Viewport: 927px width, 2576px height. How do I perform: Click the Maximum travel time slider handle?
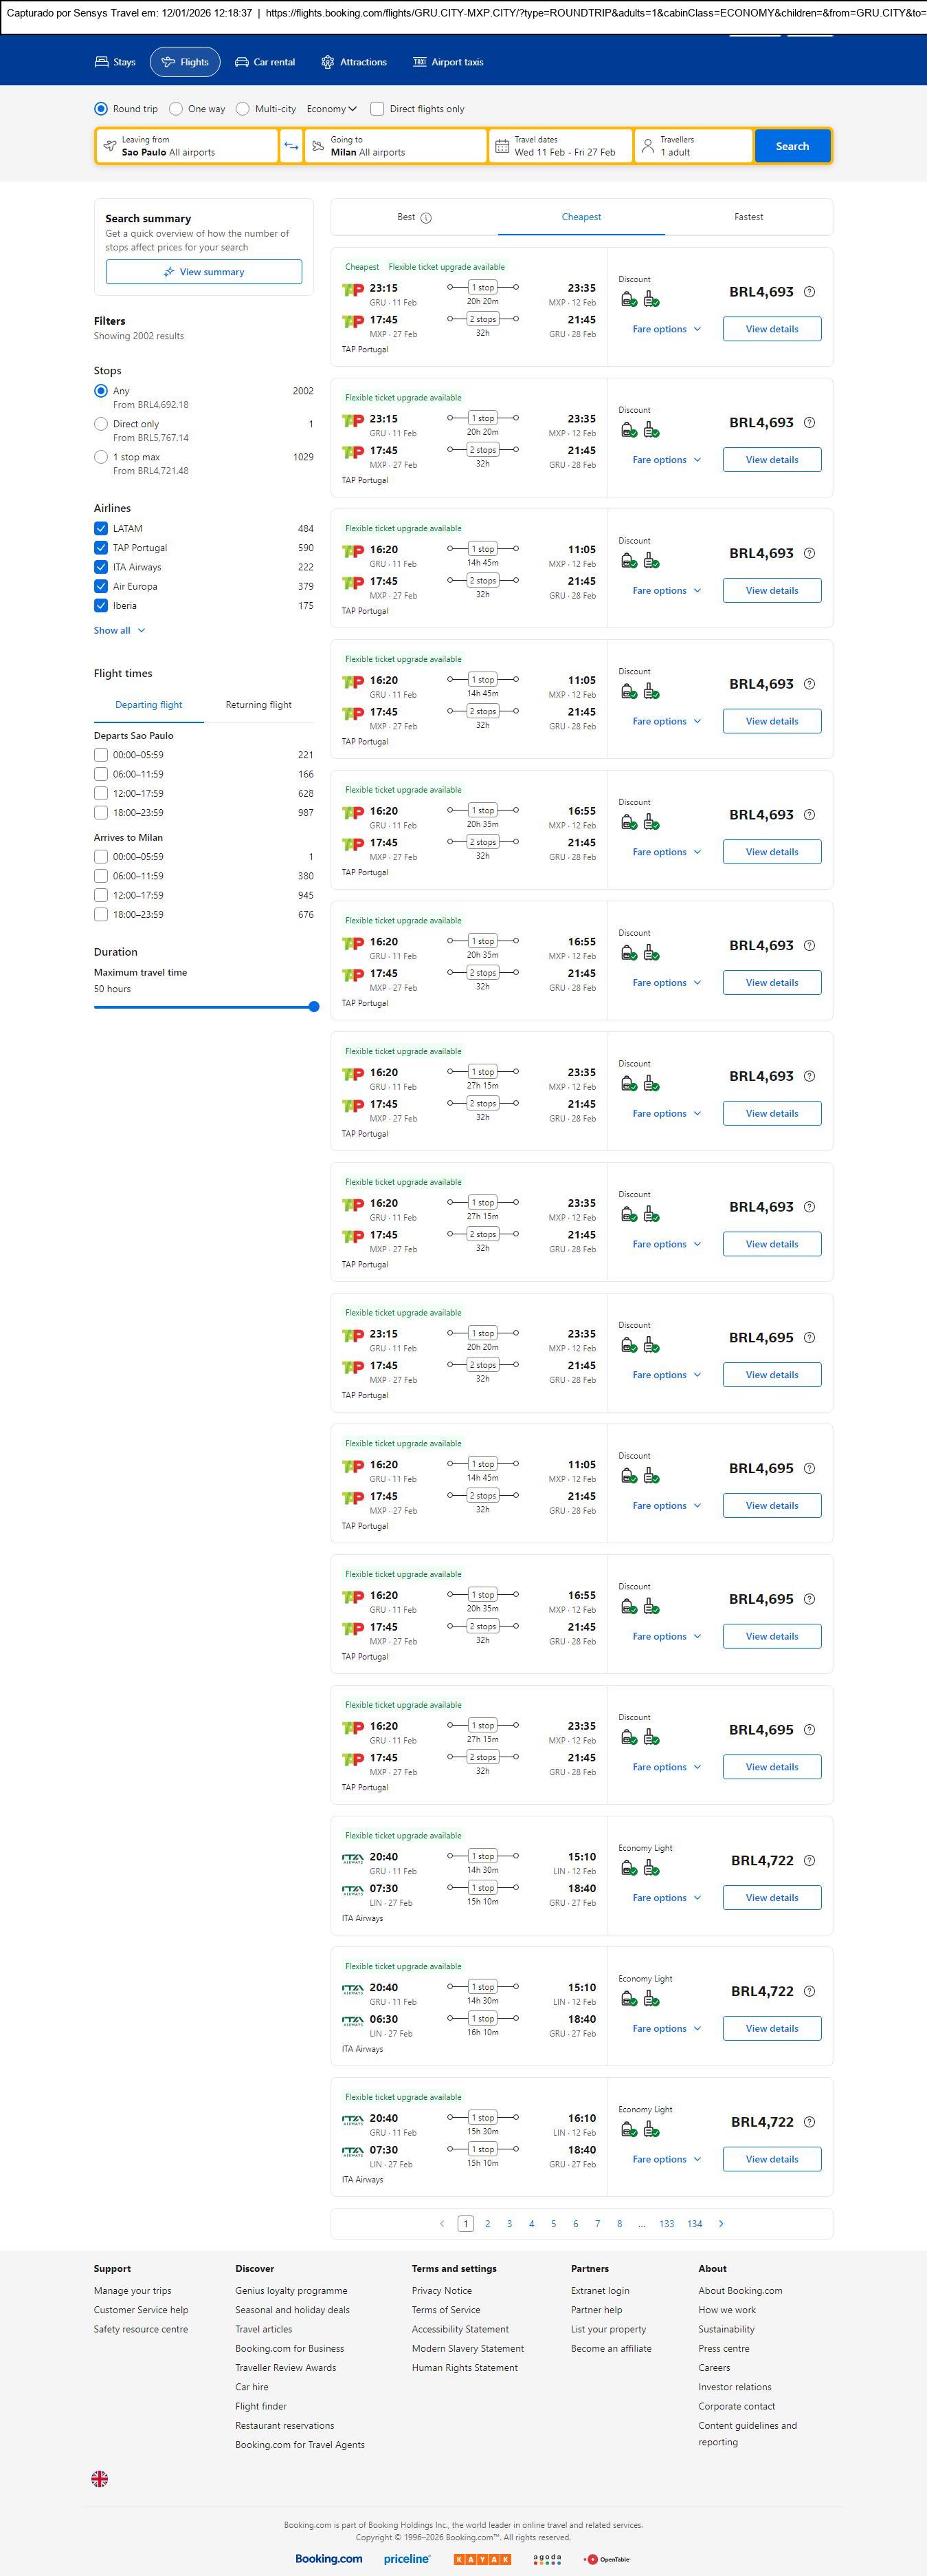(313, 1007)
